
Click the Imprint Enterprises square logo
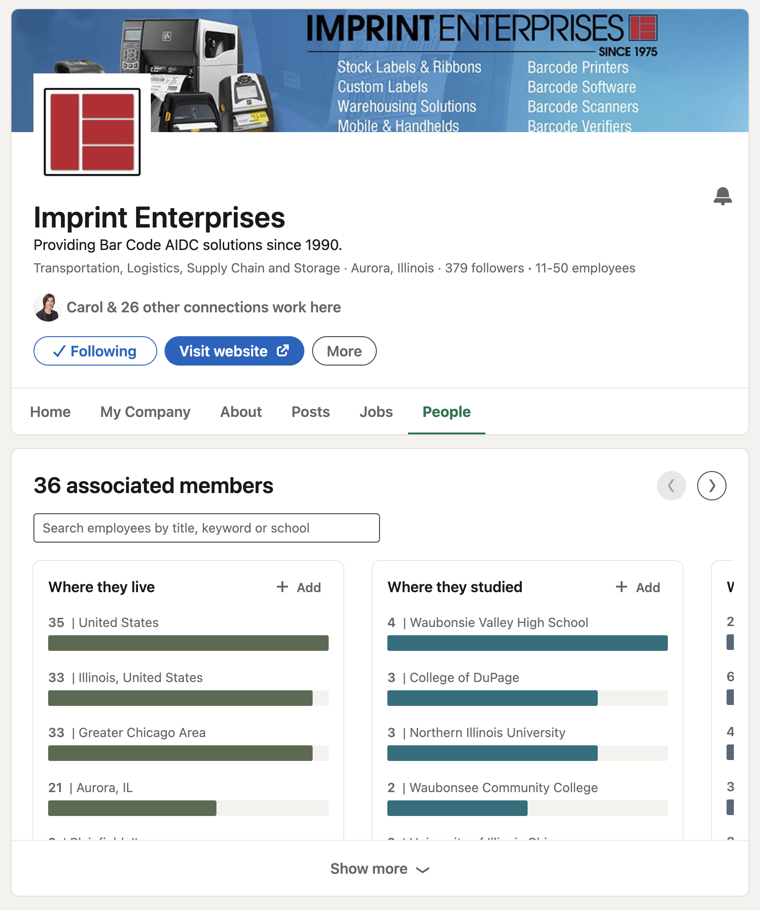(92, 132)
